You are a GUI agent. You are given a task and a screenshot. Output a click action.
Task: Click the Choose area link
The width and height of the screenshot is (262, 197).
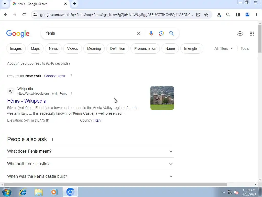(x=54, y=76)
